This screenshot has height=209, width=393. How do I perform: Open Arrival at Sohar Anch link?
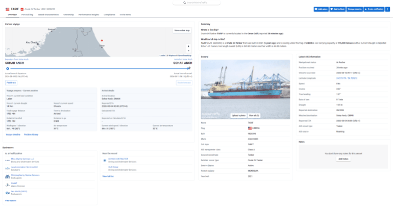(x=183, y=59)
